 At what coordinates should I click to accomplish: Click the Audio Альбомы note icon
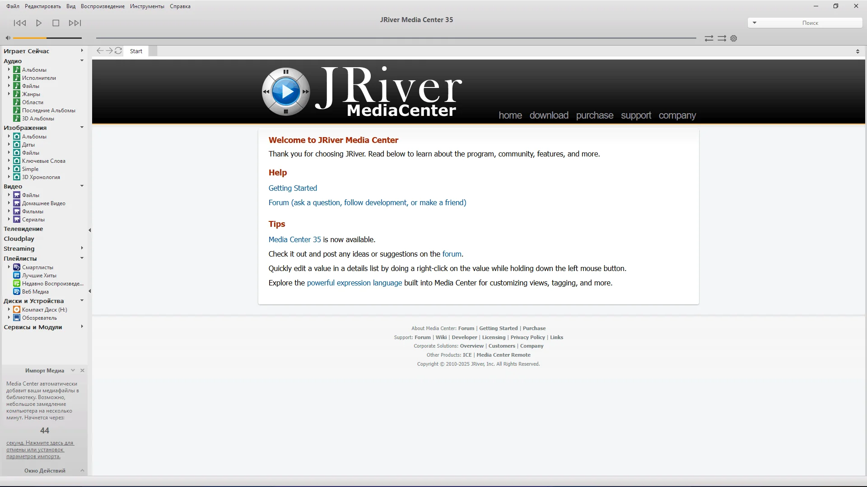coord(17,70)
